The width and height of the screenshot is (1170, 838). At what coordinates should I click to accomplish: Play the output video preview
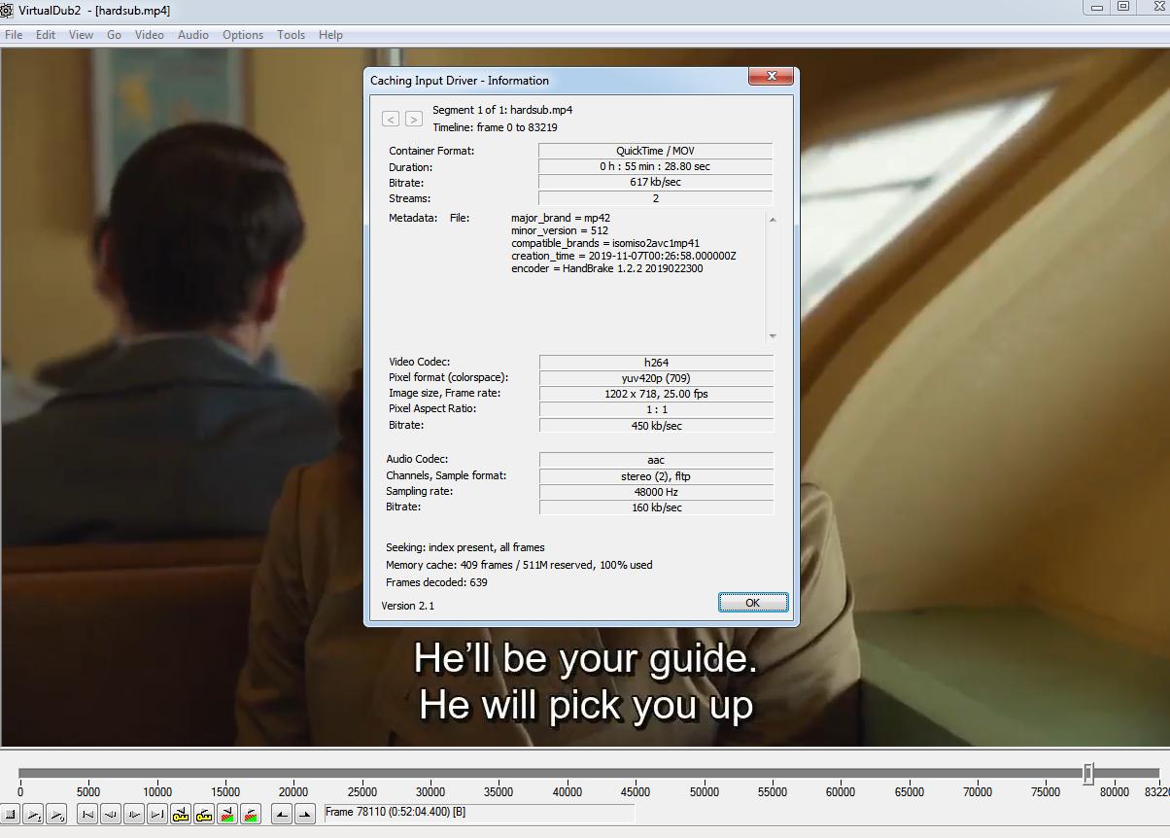(56, 814)
